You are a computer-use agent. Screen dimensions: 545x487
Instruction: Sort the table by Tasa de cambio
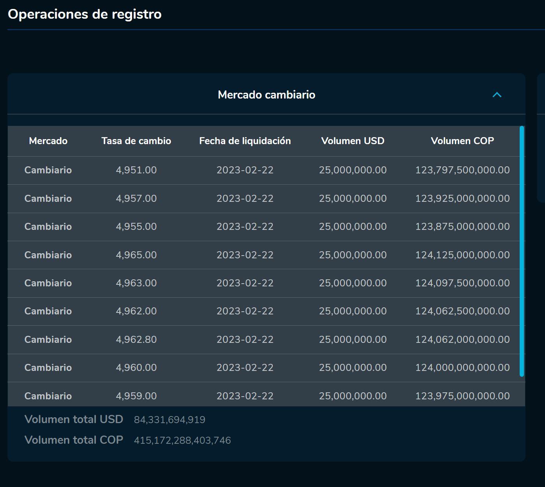136,141
